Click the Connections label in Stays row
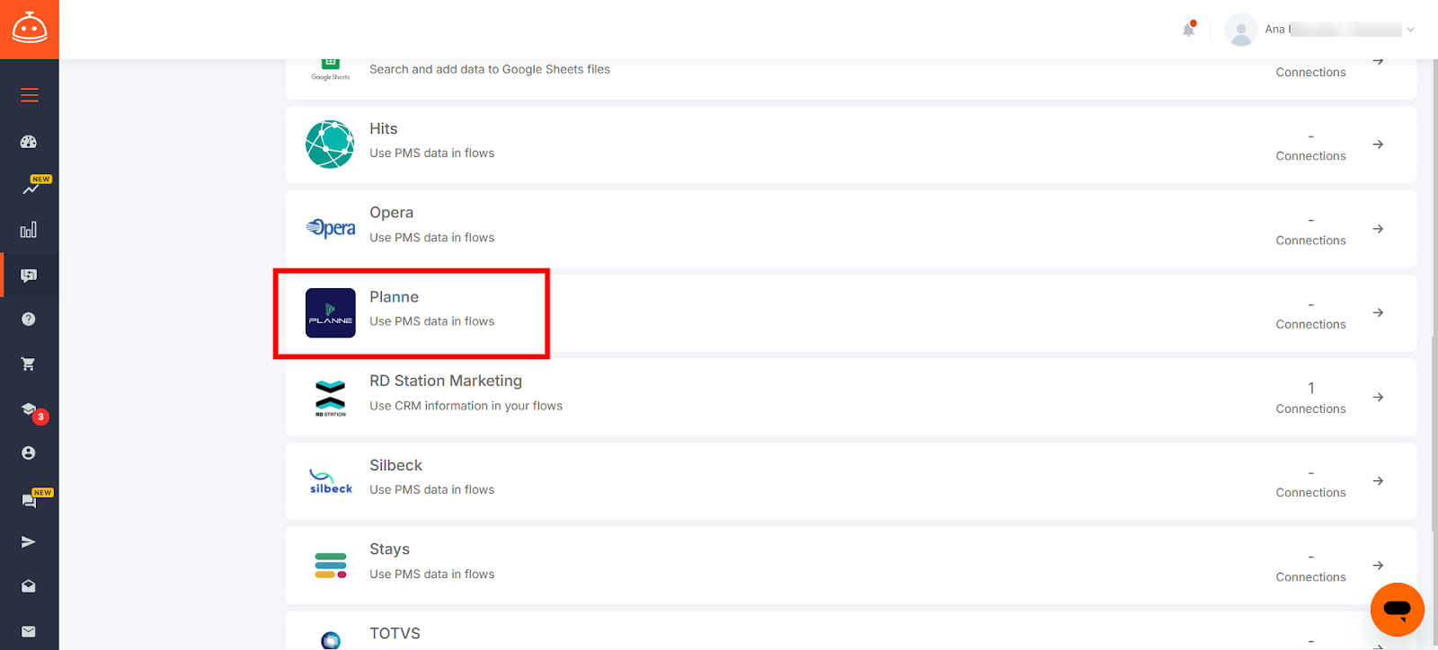Screen dimensions: 1438x650 point(1311,577)
